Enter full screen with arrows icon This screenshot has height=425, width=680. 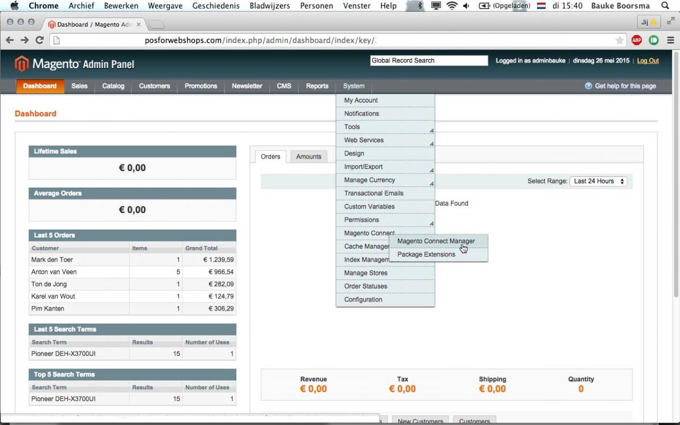click(x=671, y=20)
